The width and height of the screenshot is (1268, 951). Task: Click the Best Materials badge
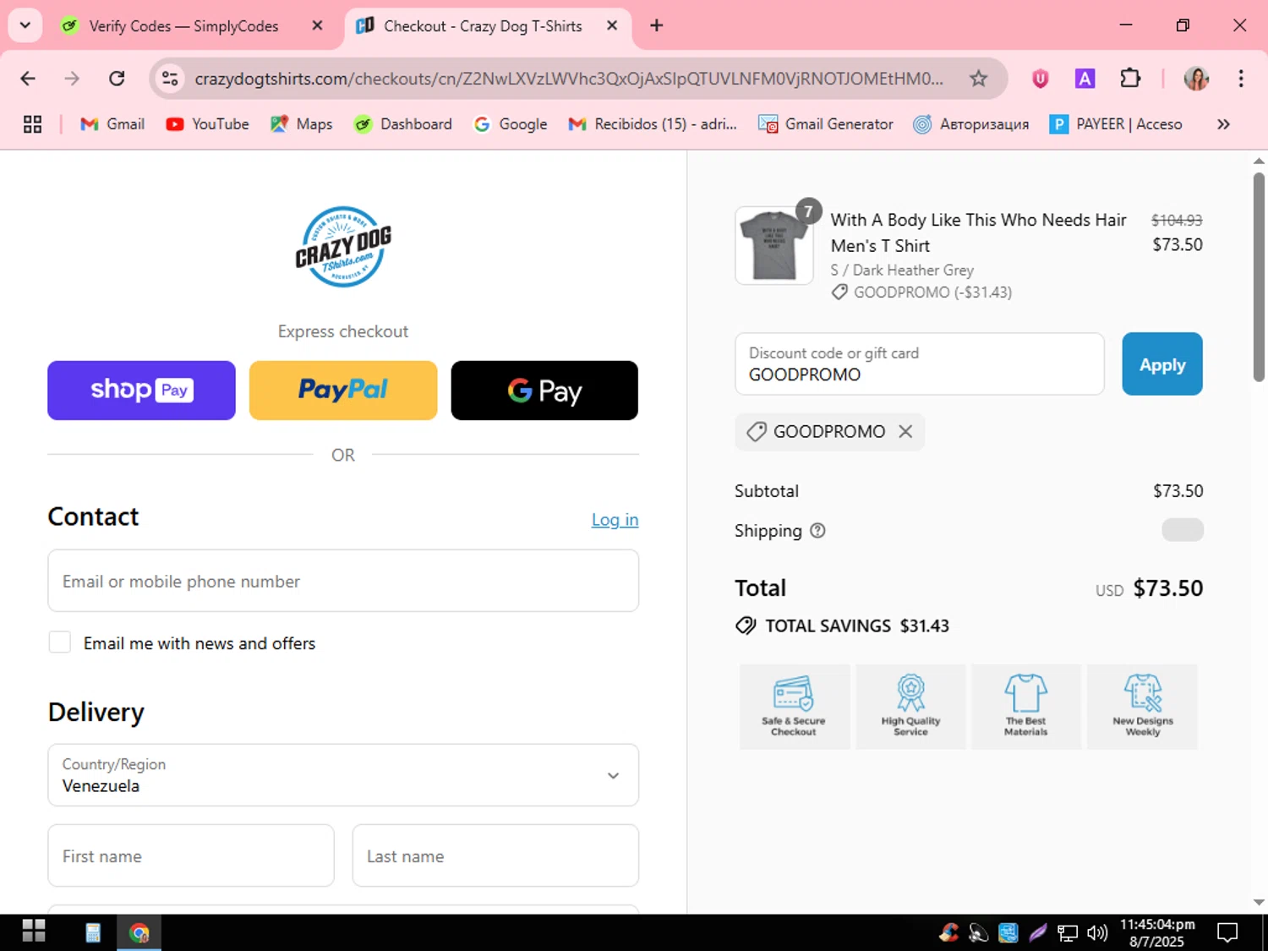pos(1026,707)
